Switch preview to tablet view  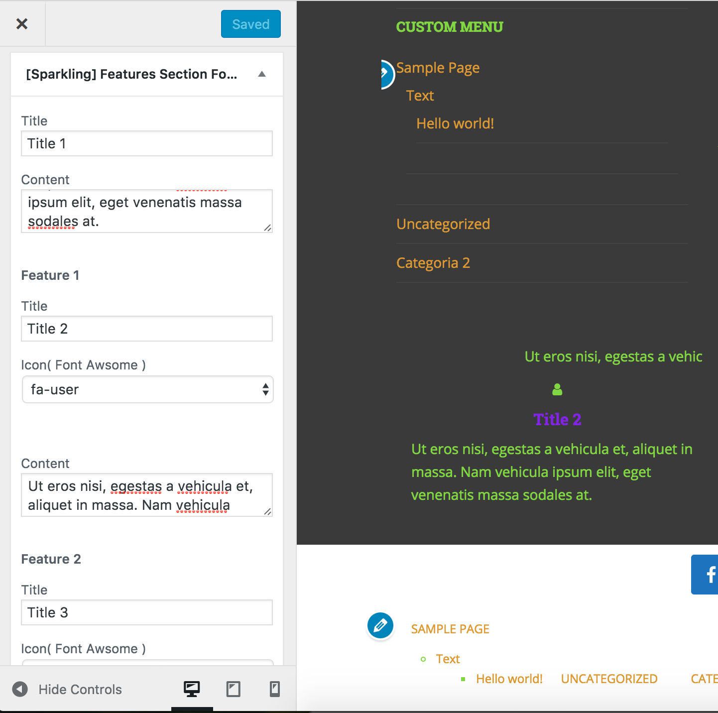(233, 689)
